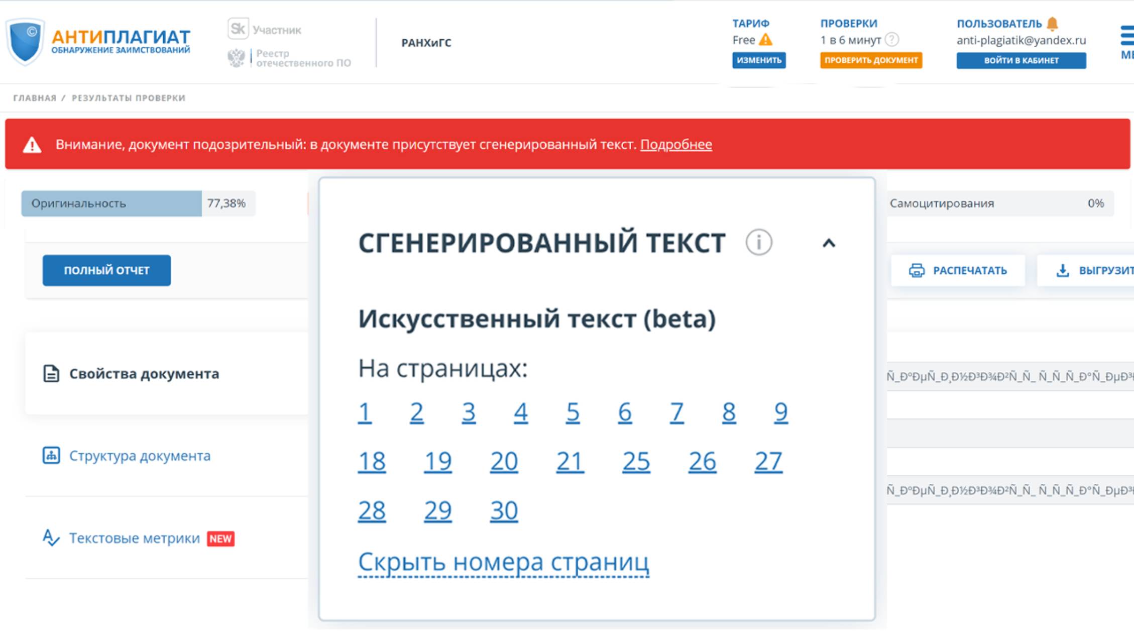This screenshot has width=1134, height=638.
Task: Open the hamburger menu icon
Action: point(1127,36)
